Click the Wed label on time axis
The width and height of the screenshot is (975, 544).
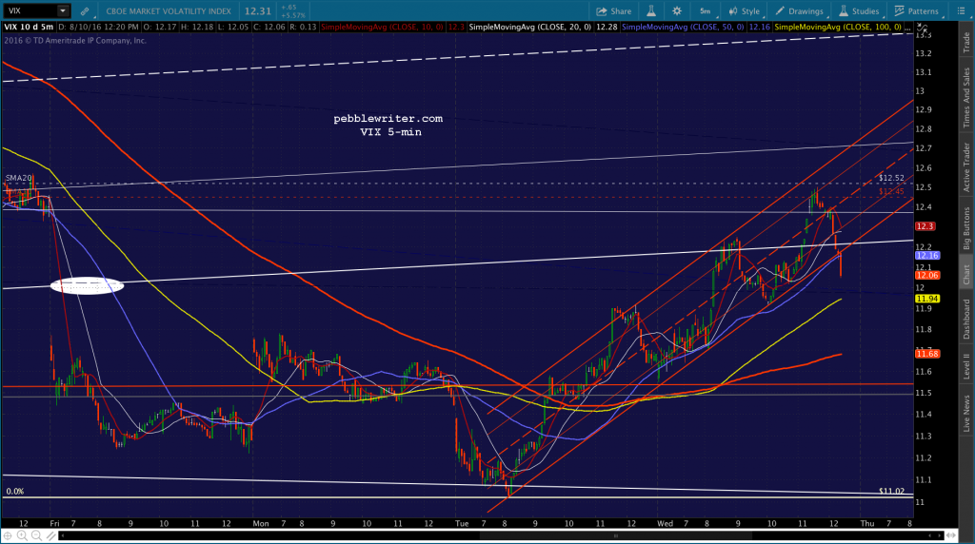point(665,523)
